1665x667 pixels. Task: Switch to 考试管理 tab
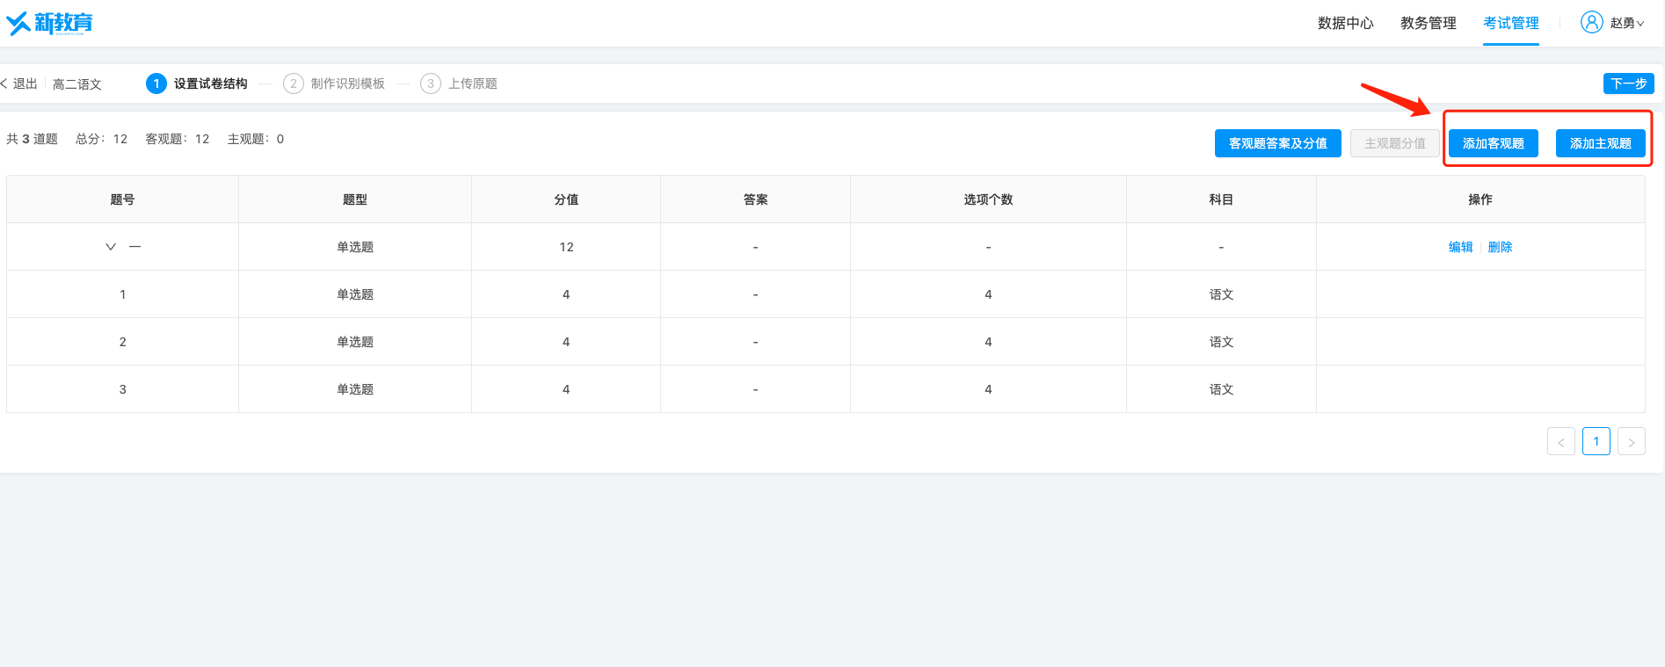(x=1510, y=24)
